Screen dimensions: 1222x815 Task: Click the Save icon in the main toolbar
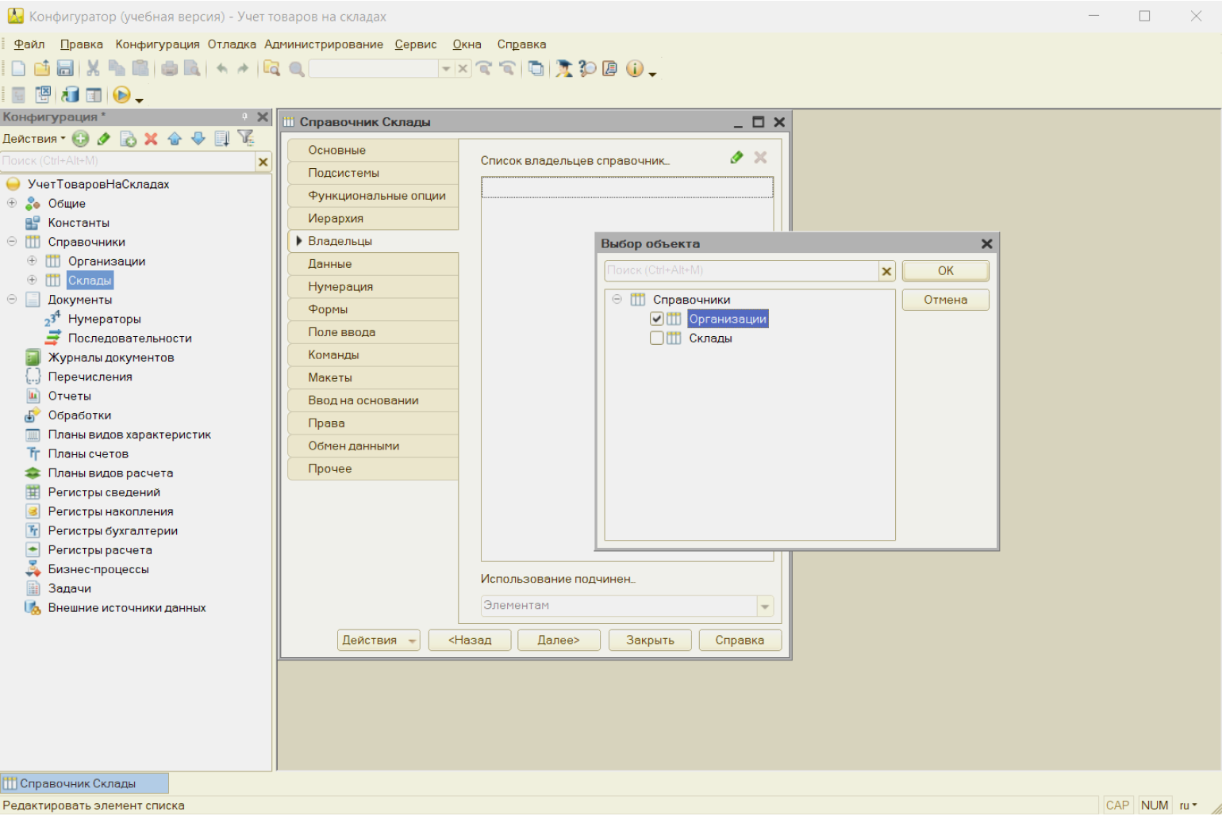pos(65,69)
